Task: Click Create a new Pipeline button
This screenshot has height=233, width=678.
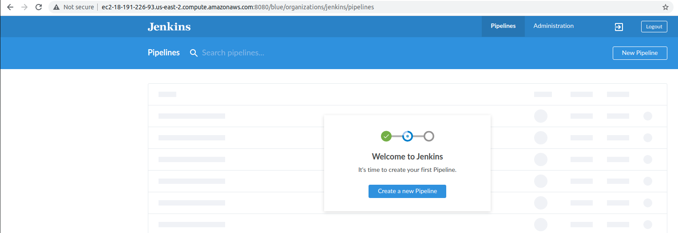Action: [x=407, y=191]
